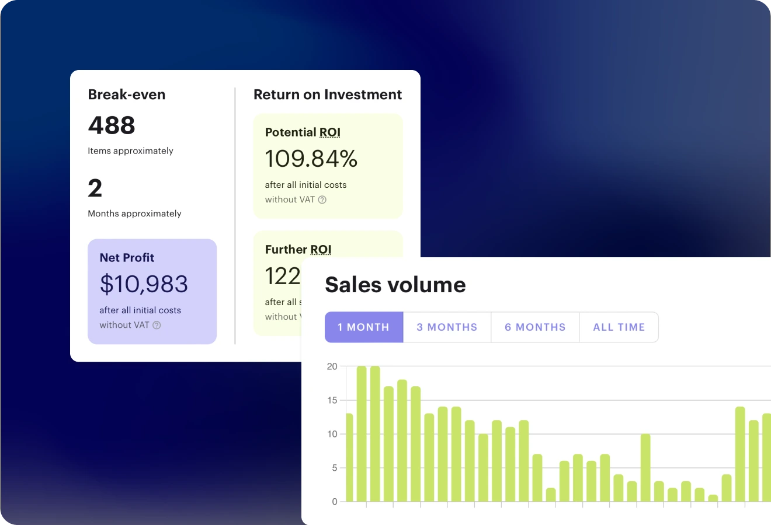Click the 'Net Profit' card title
Image resolution: width=771 pixels, height=525 pixels.
(x=127, y=258)
